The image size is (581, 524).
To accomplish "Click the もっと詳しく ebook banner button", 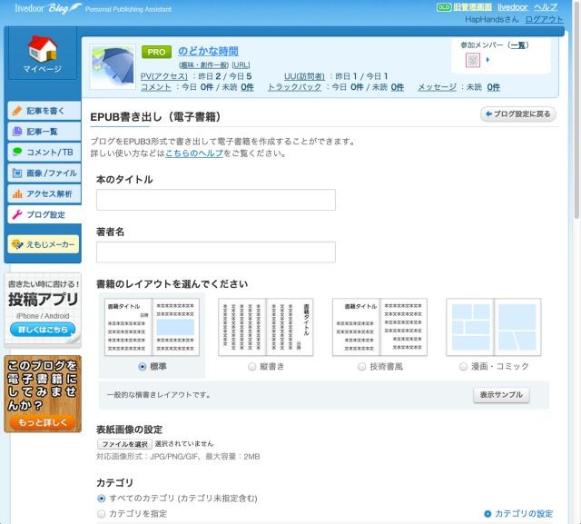I will pos(43,422).
